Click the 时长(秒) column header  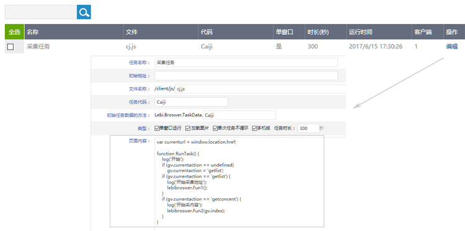coord(326,32)
